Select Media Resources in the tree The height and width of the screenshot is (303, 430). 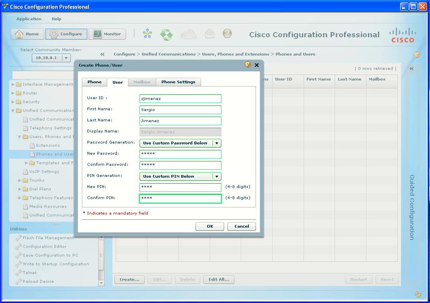[48, 207]
